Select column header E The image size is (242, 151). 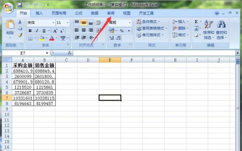pos(110,60)
